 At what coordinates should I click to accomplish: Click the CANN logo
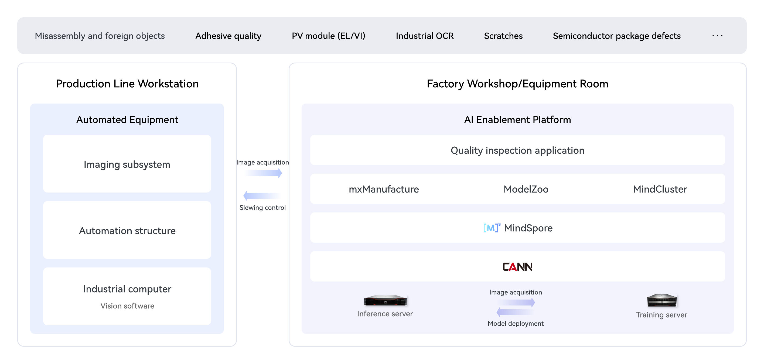coord(517,266)
